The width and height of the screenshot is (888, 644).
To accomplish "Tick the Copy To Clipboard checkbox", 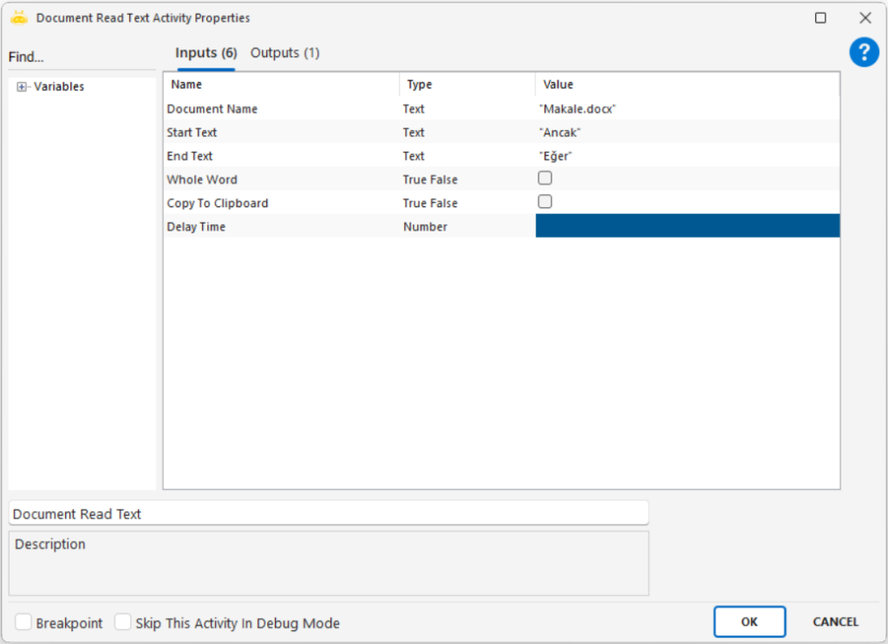I will [545, 202].
